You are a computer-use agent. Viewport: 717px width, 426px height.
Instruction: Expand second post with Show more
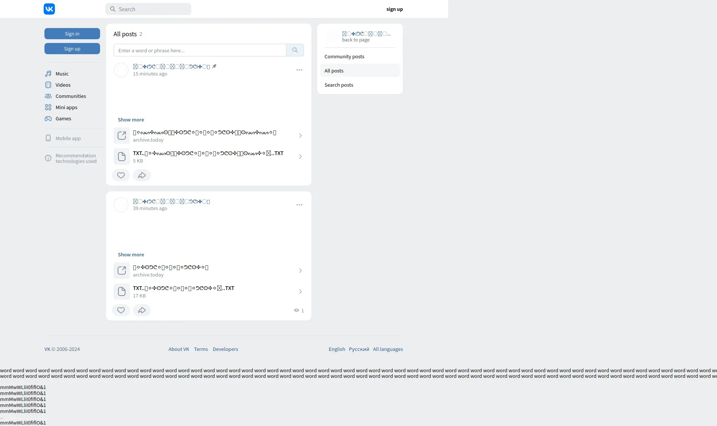(131, 254)
